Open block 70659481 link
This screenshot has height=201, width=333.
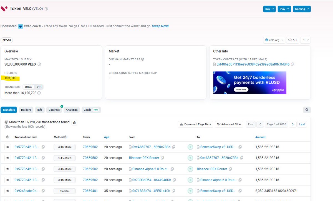click(x=90, y=191)
